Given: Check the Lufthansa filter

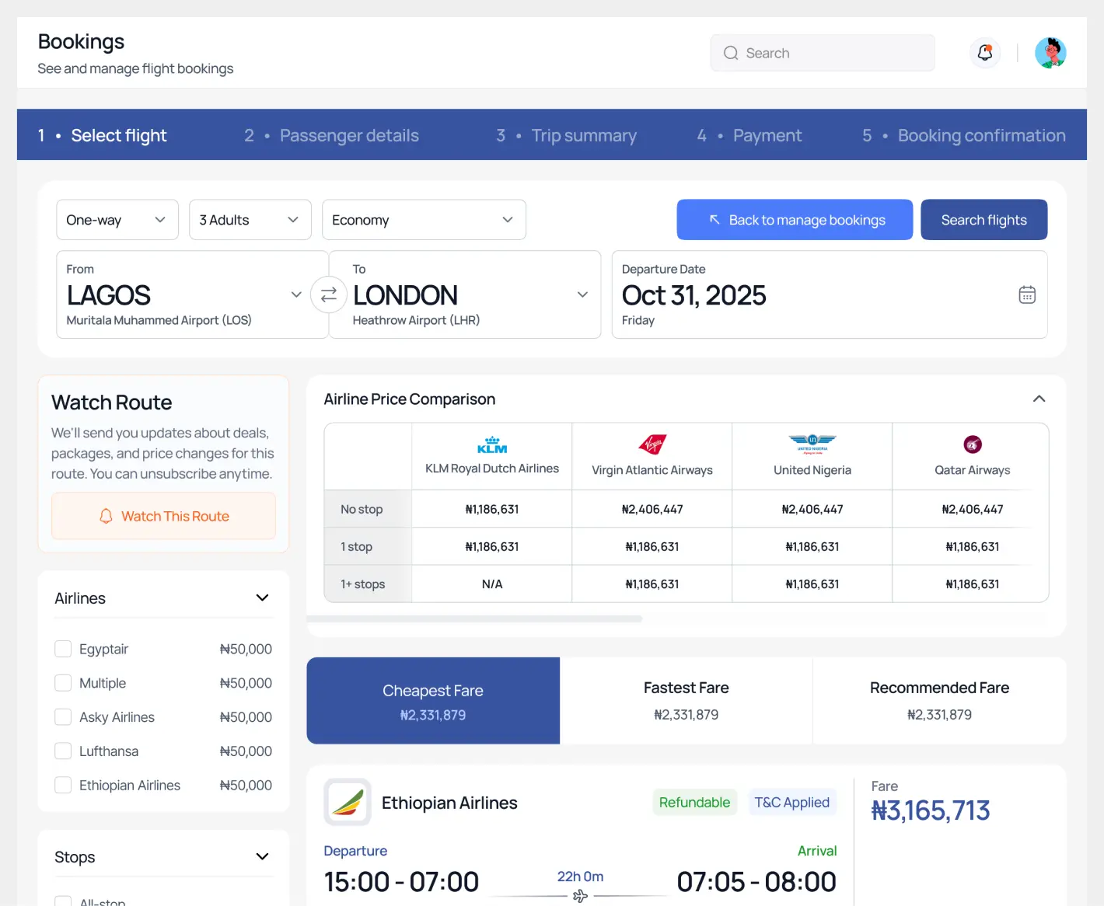Looking at the screenshot, I should [x=63, y=751].
